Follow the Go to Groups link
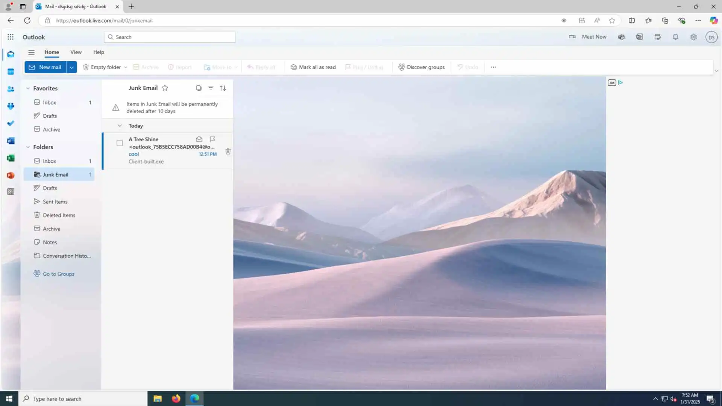Viewport: 722px width, 406px height. tap(58, 274)
